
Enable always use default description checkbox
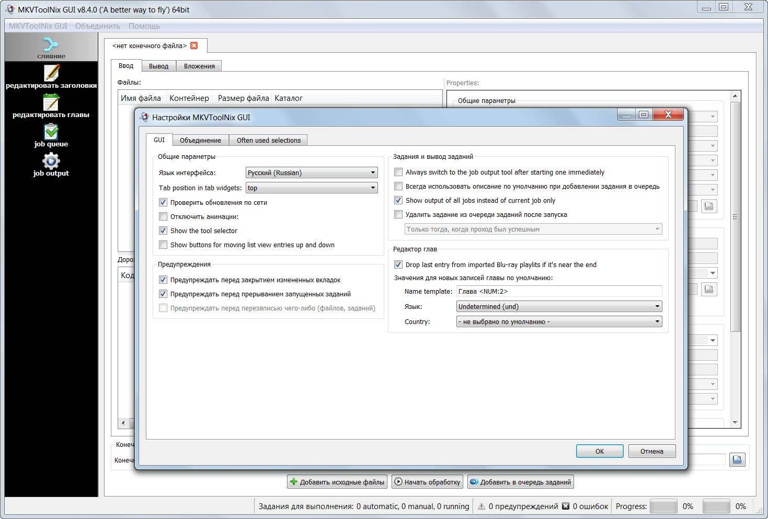click(x=398, y=186)
